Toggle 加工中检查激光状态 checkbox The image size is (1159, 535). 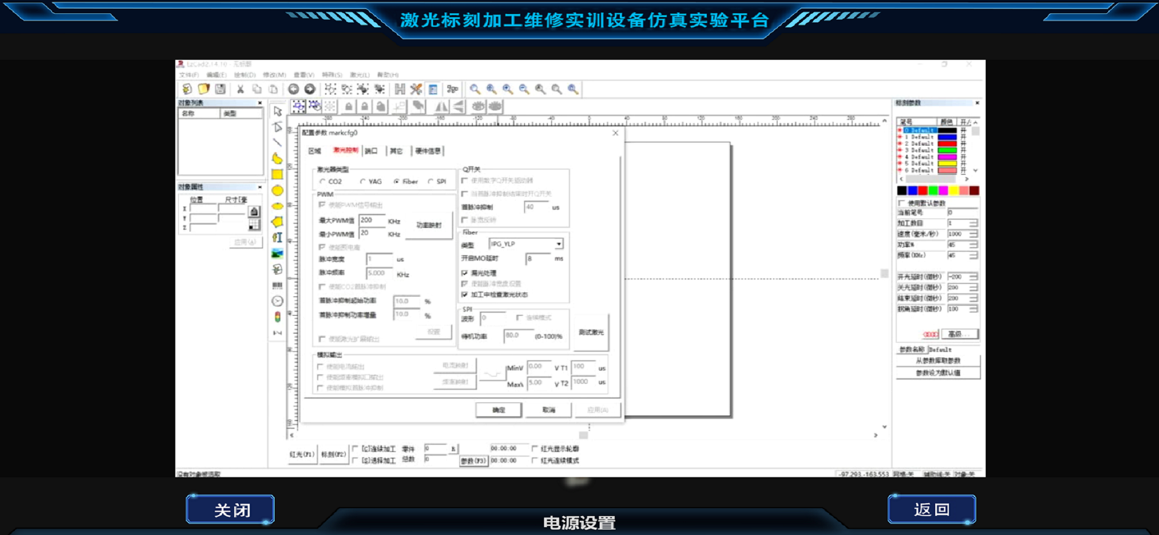point(465,295)
